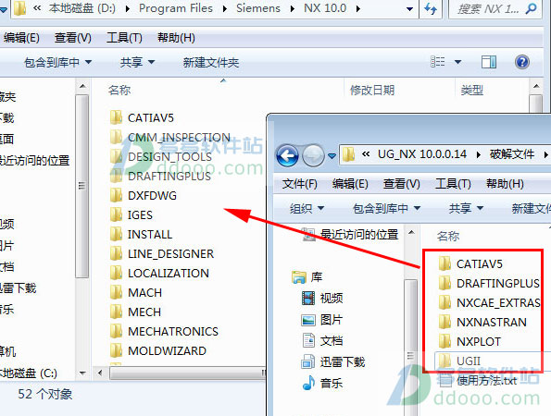Viewport: 551px width, 416px height.
Task: Open 编辑(E) menu in NX 10.0 window
Action: (22, 38)
